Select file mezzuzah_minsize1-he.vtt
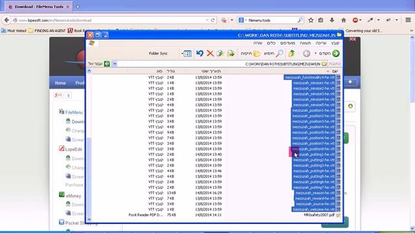 click(314, 83)
